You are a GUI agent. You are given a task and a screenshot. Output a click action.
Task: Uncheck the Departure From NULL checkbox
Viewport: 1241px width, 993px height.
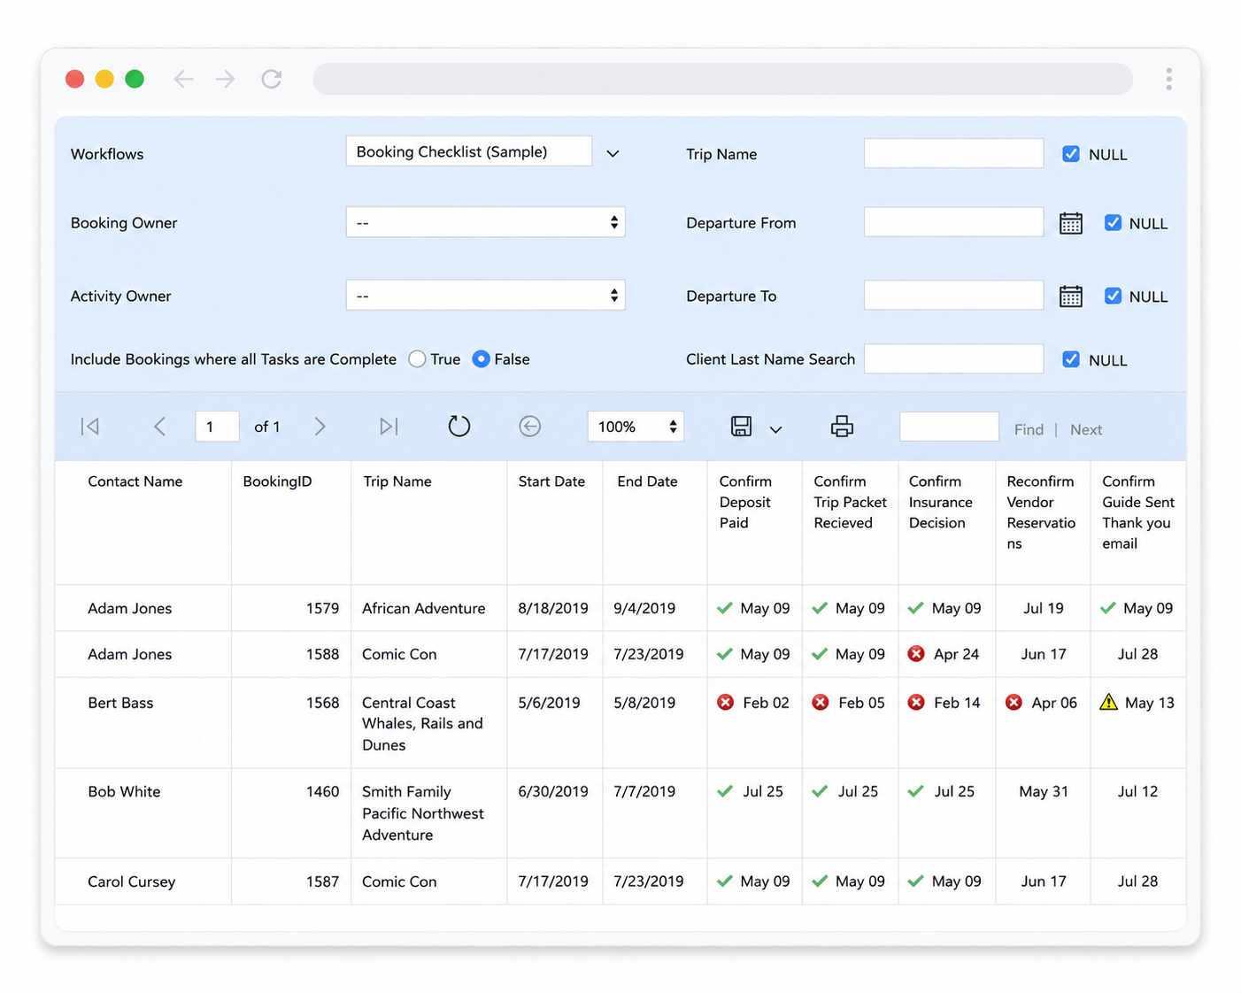[1113, 223]
